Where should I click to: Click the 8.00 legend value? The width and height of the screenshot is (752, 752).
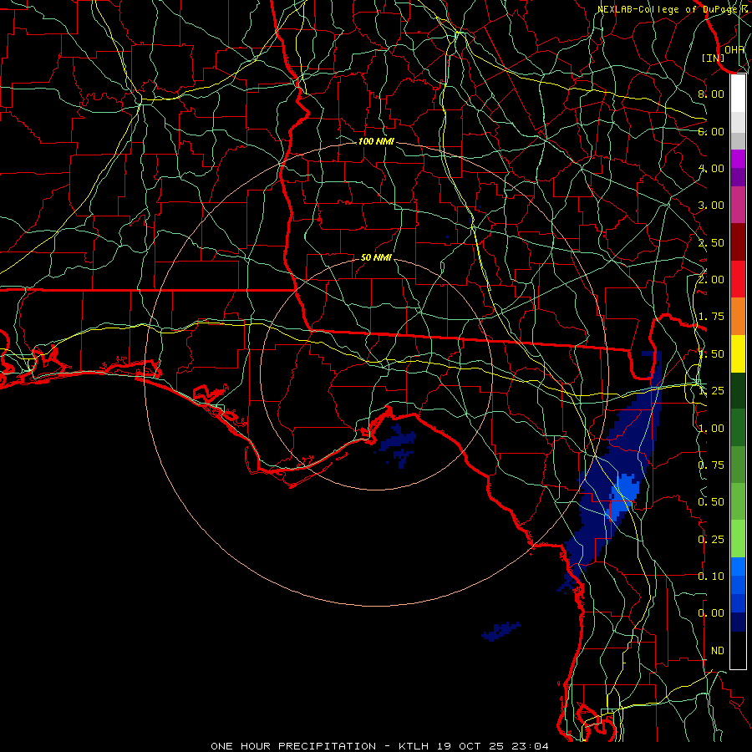[711, 94]
